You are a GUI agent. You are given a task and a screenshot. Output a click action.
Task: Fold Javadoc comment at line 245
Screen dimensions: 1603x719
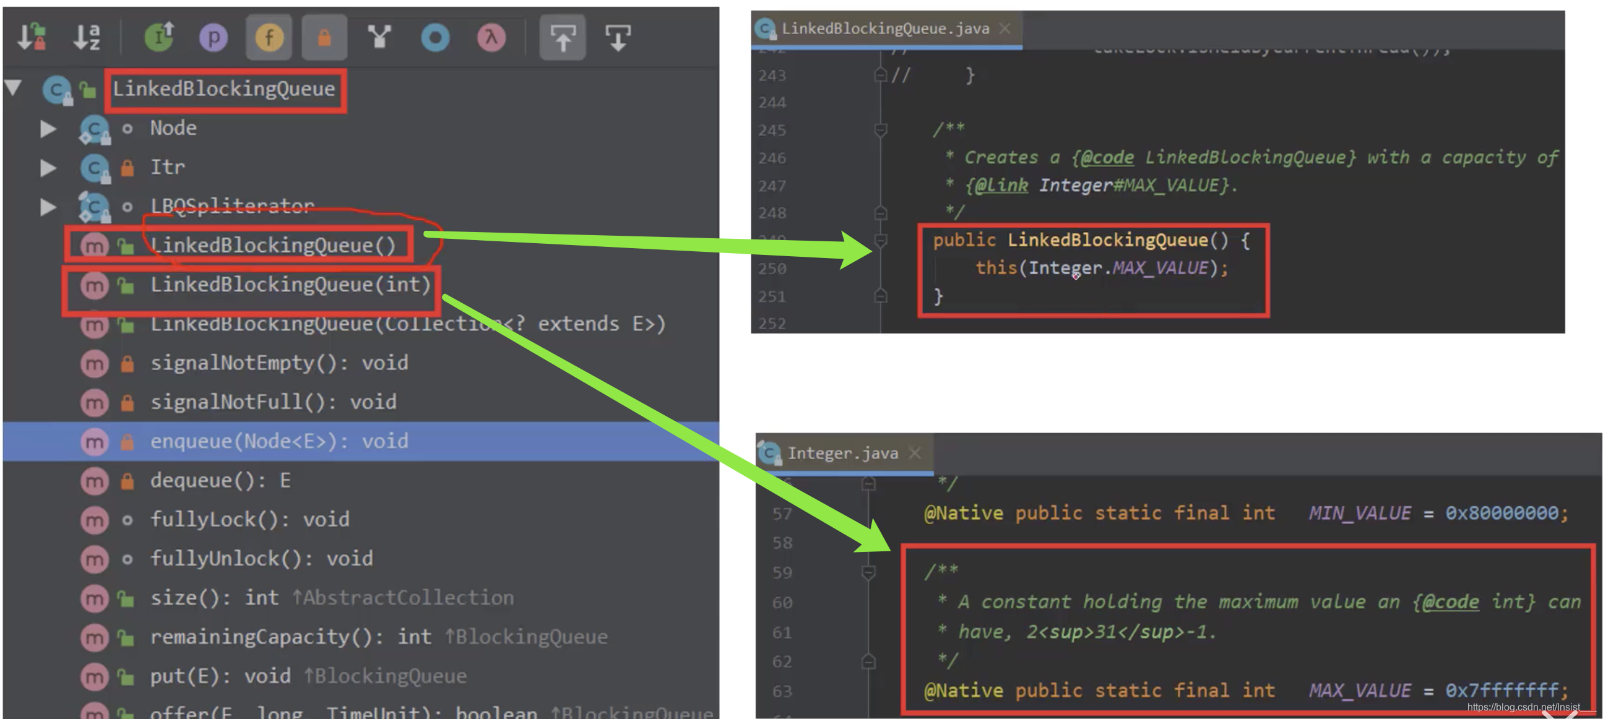pyautogui.click(x=881, y=129)
